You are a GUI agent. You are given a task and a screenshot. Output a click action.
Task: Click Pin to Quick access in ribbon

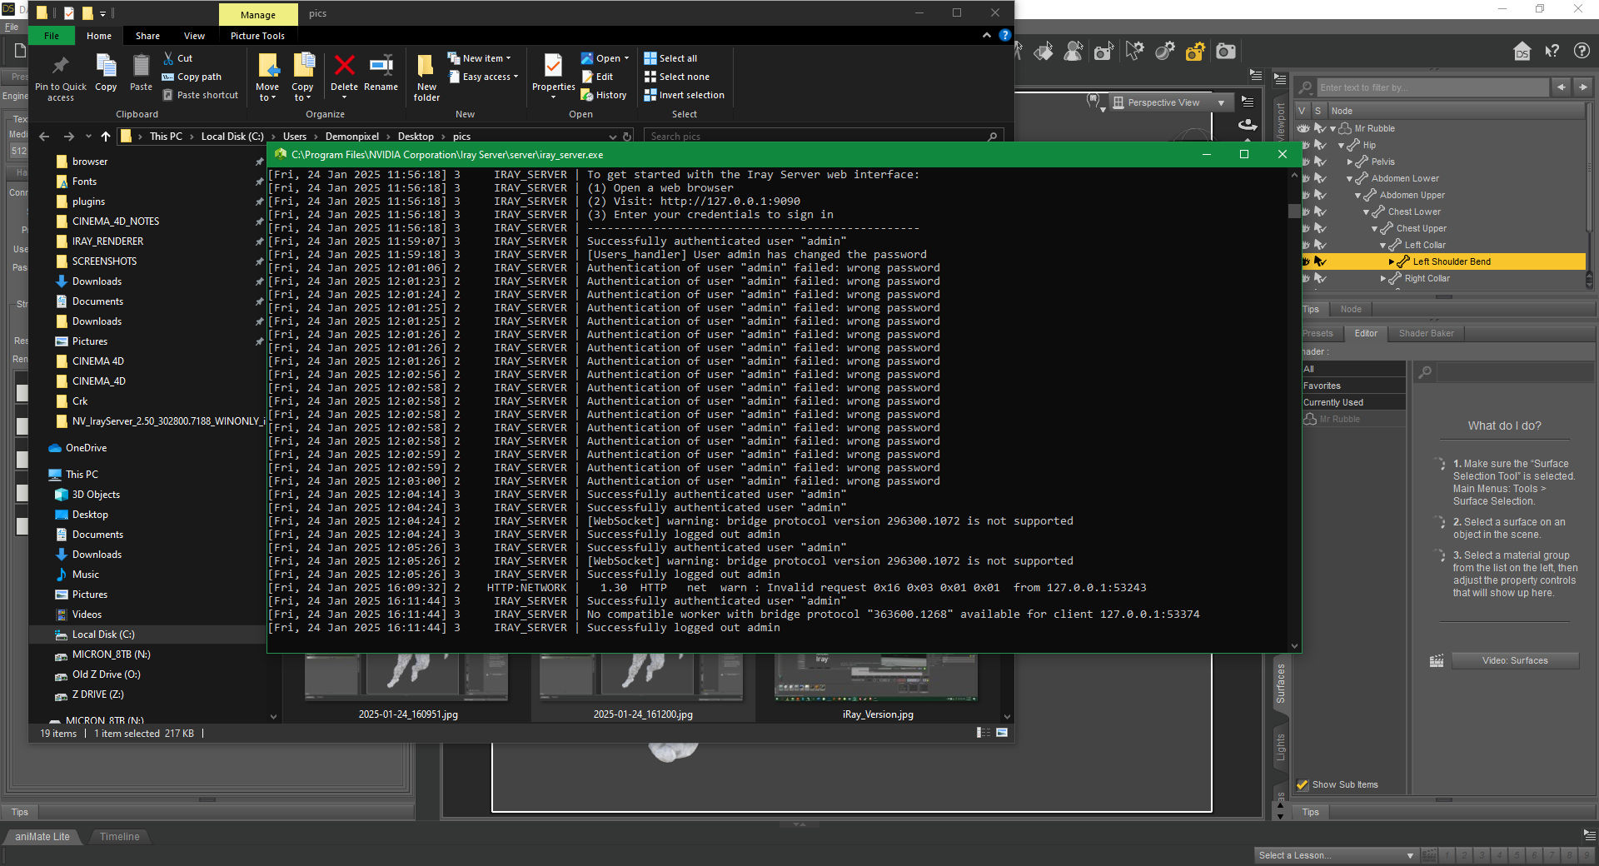point(60,78)
